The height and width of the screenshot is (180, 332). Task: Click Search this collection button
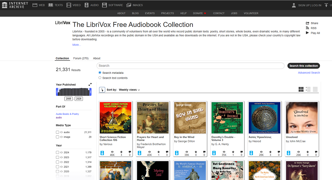(x=304, y=66)
